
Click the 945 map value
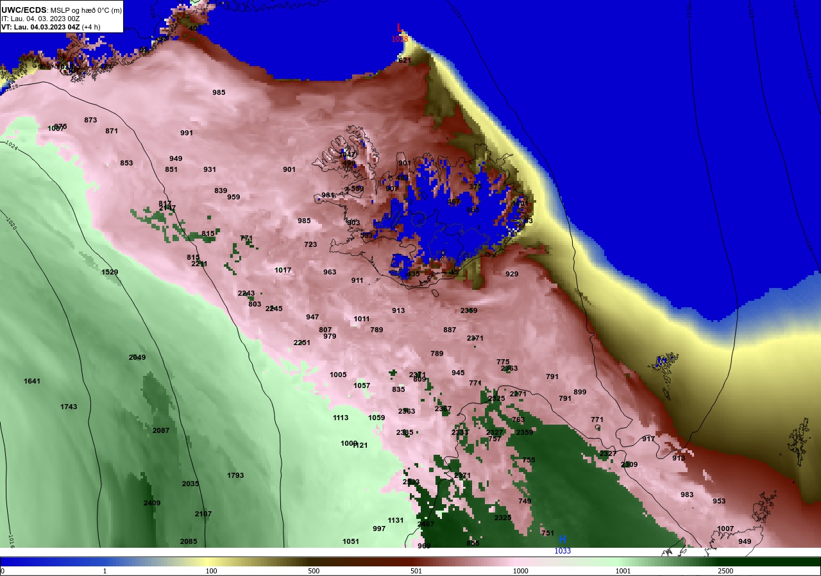click(458, 373)
